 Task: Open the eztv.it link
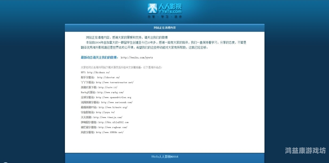108,88
